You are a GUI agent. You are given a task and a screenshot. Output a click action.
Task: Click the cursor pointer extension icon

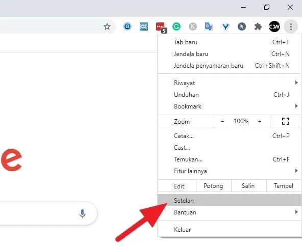(241, 26)
